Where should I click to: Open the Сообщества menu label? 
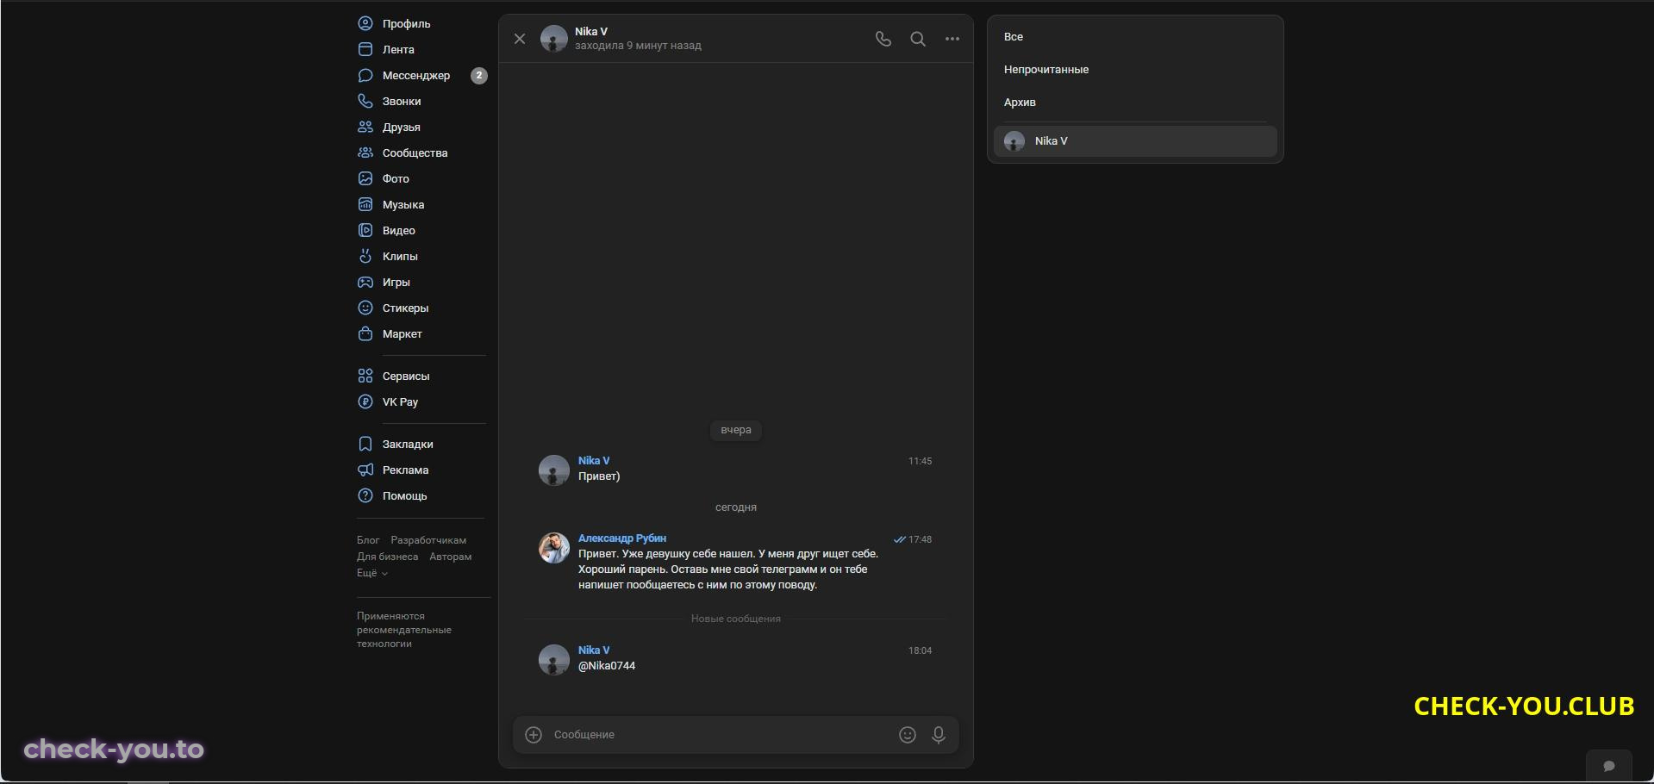coord(415,152)
